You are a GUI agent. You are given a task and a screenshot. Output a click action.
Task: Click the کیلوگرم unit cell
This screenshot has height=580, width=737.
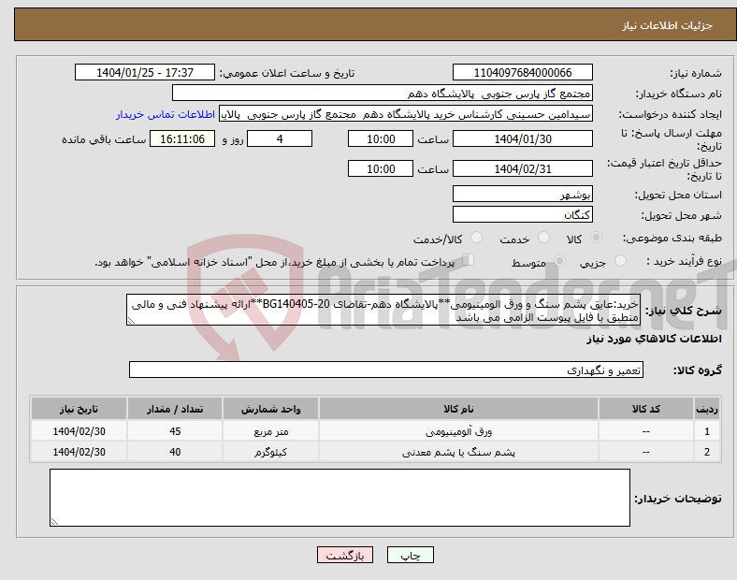[270, 452]
